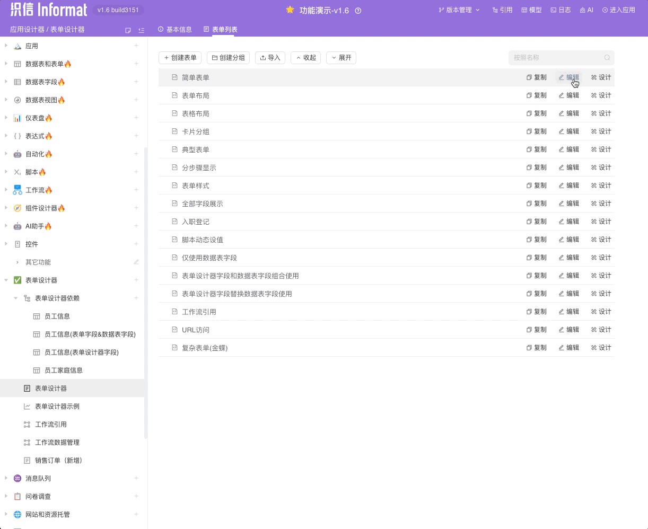Image resolution: width=648 pixels, height=529 pixels.
Task: Click the search magnifier icon in the name field
Action: (607, 58)
